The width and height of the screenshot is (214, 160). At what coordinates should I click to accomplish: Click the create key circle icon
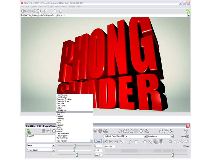coord(145,142)
